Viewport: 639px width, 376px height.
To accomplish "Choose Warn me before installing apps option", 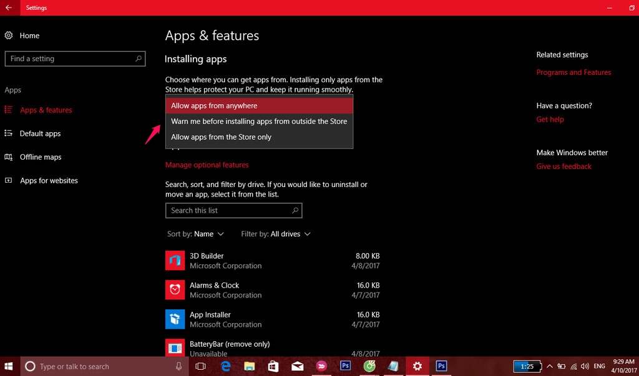I will (259, 122).
